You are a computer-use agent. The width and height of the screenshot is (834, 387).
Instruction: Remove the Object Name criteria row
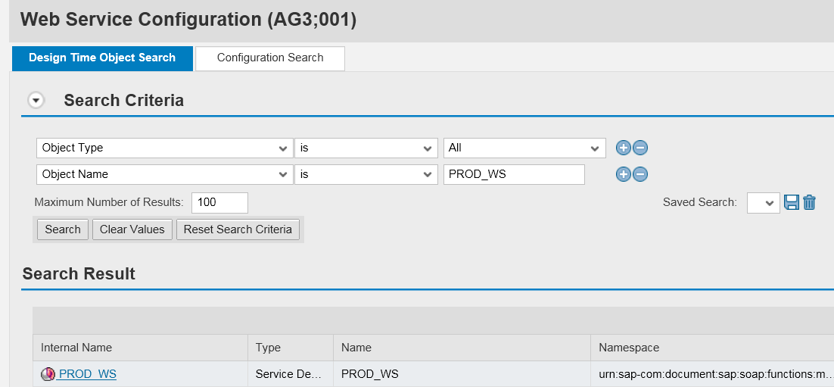click(x=640, y=174)
